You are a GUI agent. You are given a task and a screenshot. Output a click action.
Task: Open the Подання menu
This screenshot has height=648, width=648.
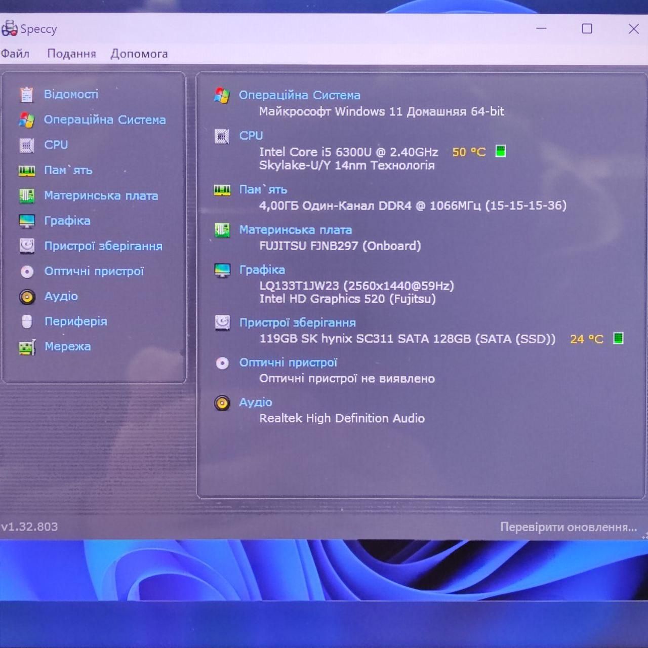pos(71,54)
